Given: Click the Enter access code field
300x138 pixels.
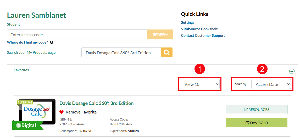Looking at the screenshot, I should pos(77,34).
